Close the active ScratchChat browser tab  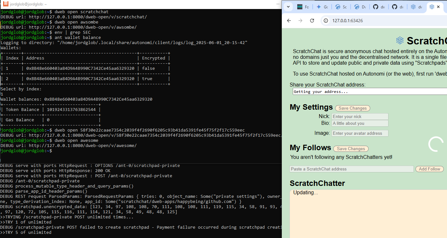(x=438, y=7)
